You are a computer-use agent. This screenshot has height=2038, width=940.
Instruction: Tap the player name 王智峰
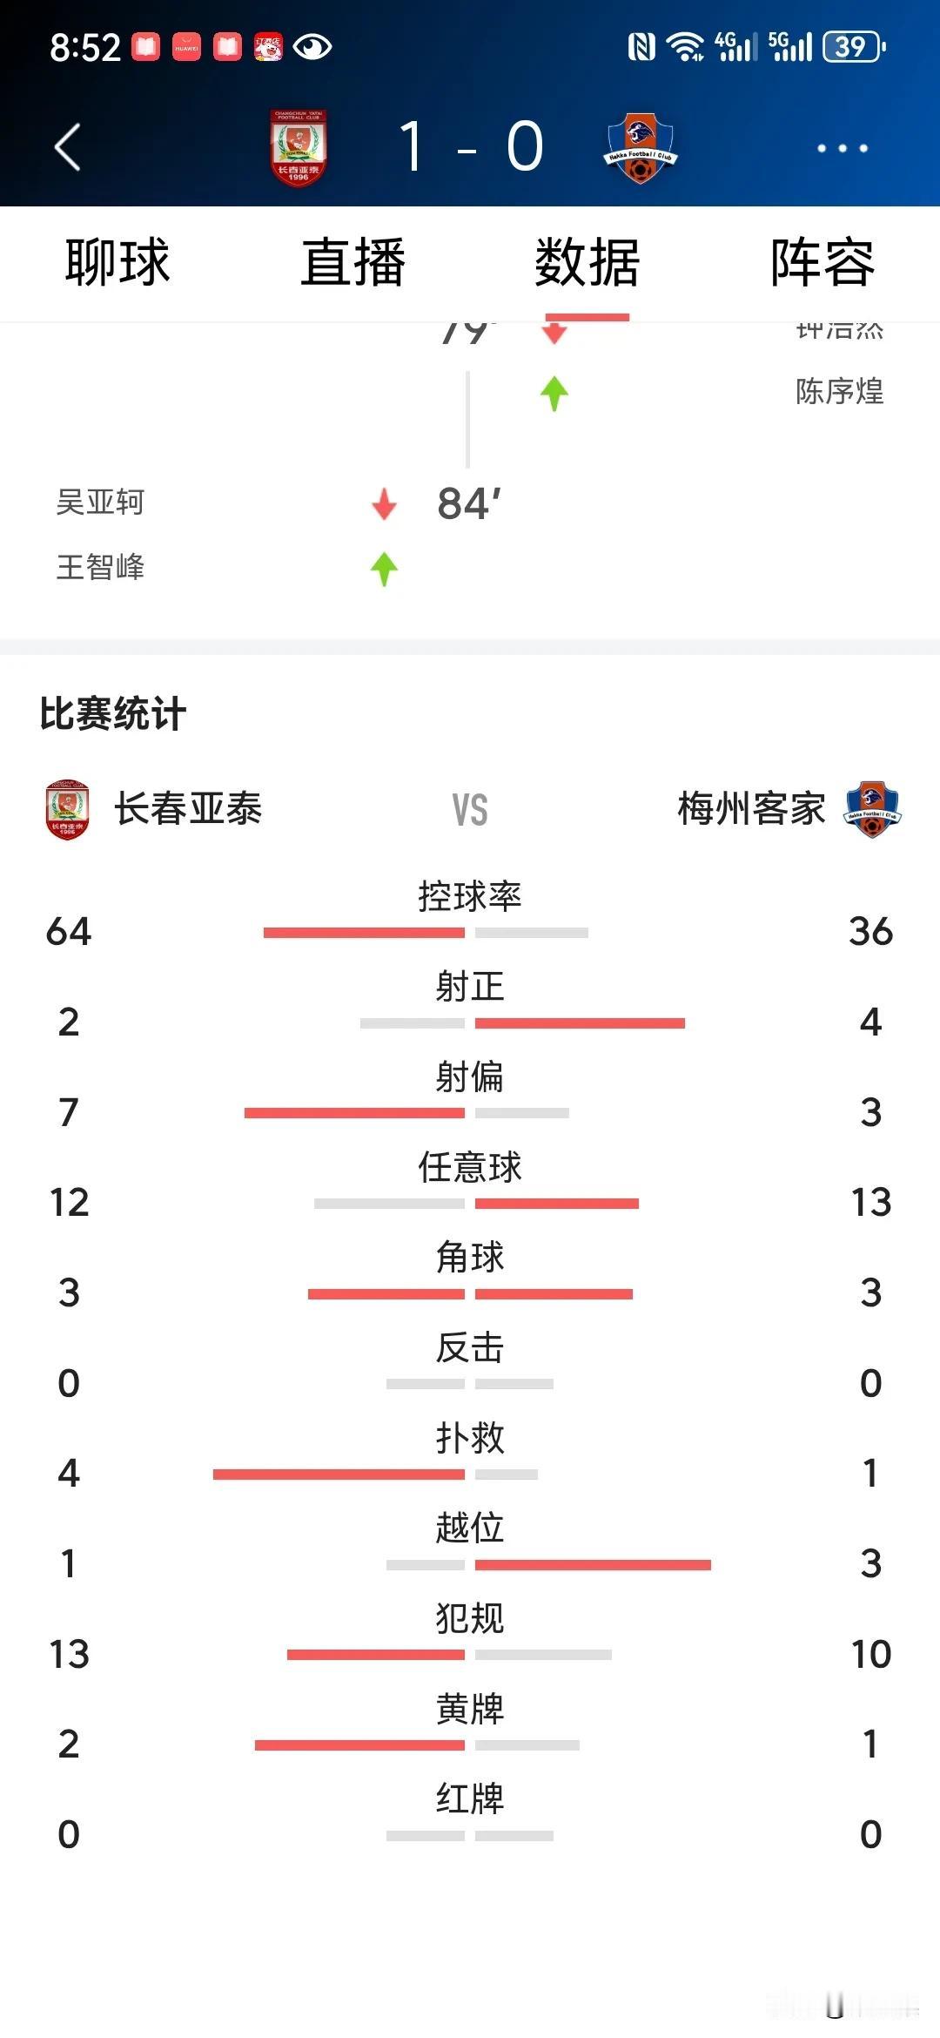coord(100,567)
